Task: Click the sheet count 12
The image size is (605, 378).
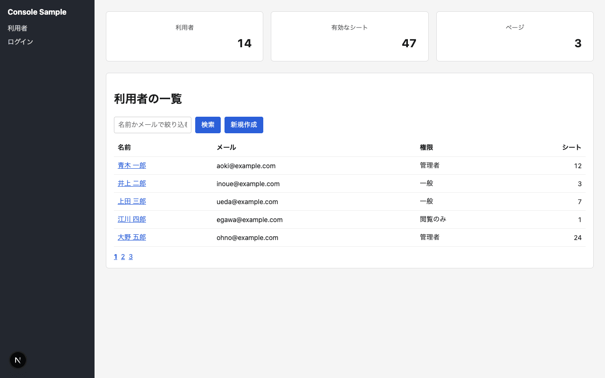Action: [578, 166]
